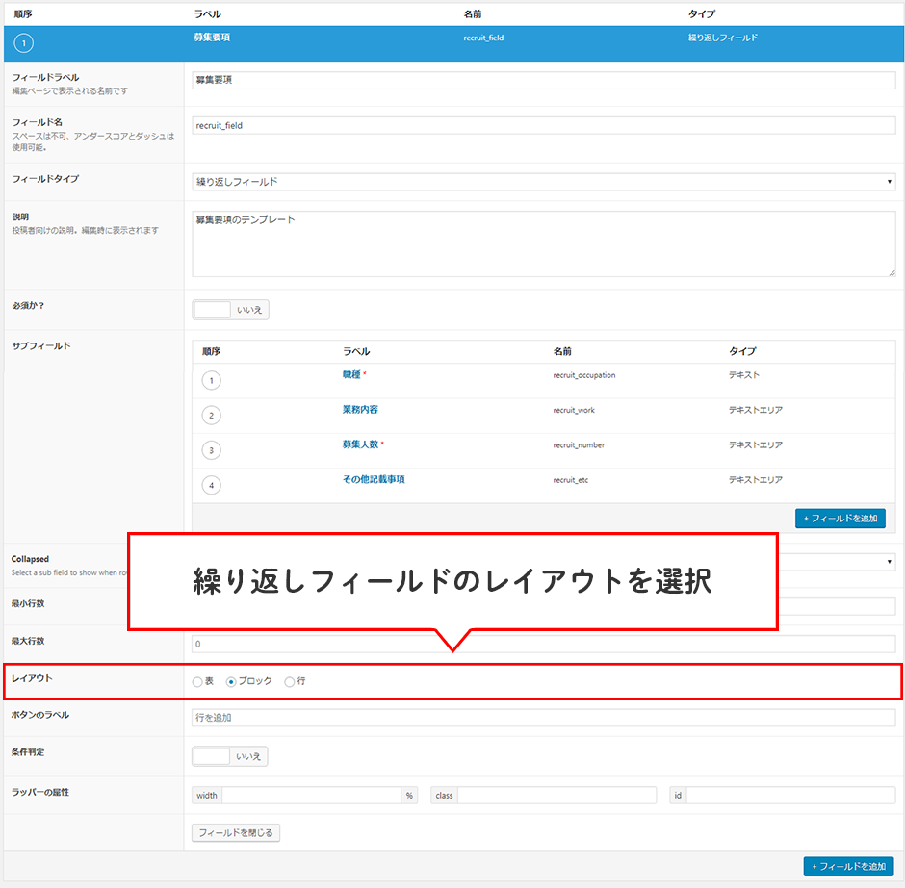
Task: Click the order circle 3 beside 募集人数
Action: (x=211, y=450)
